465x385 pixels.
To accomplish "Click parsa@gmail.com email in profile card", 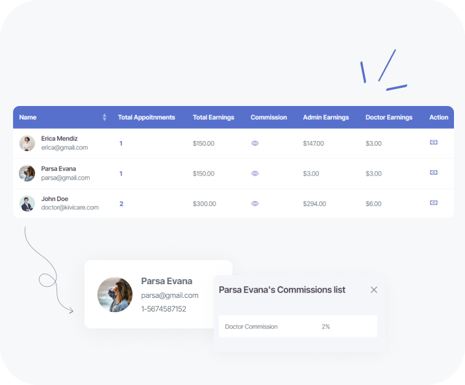I will point(170,295).
